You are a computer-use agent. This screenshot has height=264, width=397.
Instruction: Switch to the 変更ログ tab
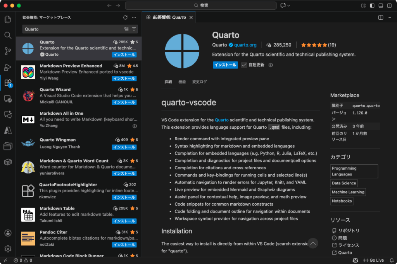tap(200, 82)
